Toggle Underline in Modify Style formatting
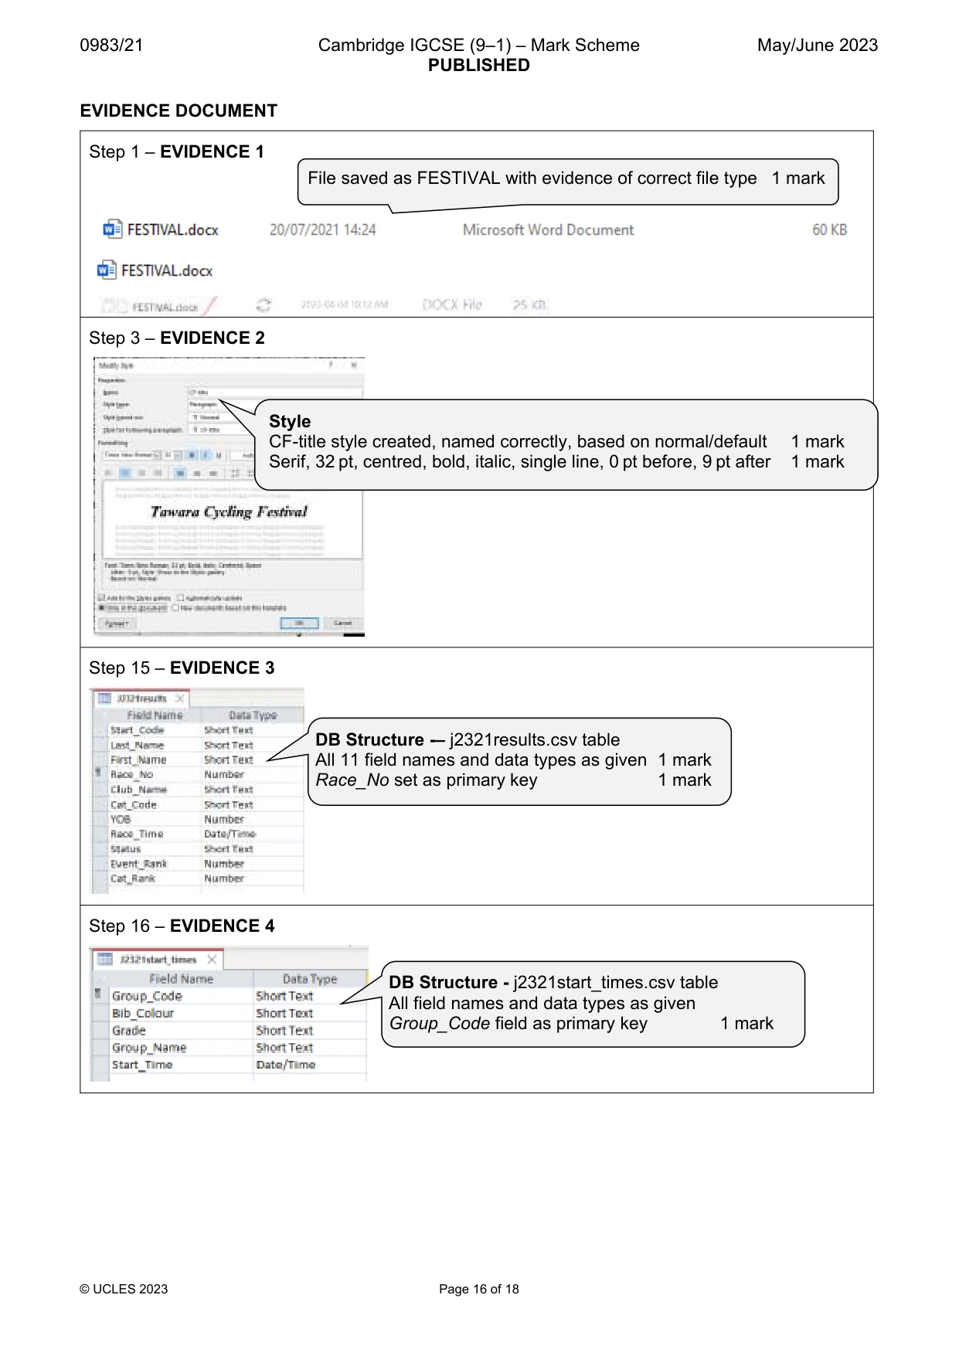Viewport: 959px width, 1356px height. coord(219,455)
